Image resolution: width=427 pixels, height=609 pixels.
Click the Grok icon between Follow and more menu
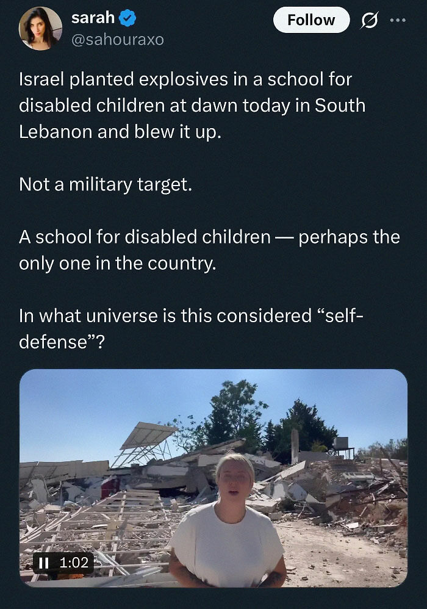pyautogui.click(x=371, y=20)
